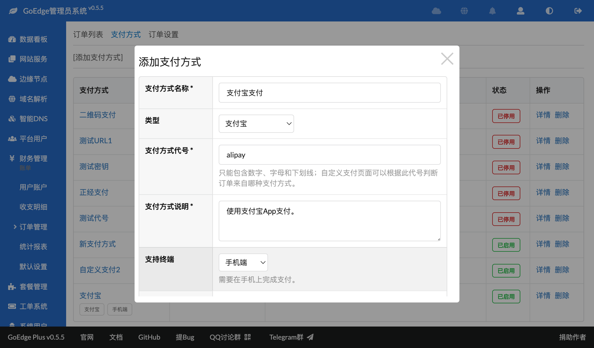594x348 pixels.
Task: Click the 域名解析 globe sidebar icon
Action: [12, 99]
